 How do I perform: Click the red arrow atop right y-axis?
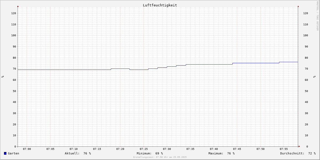click(298, 6)
